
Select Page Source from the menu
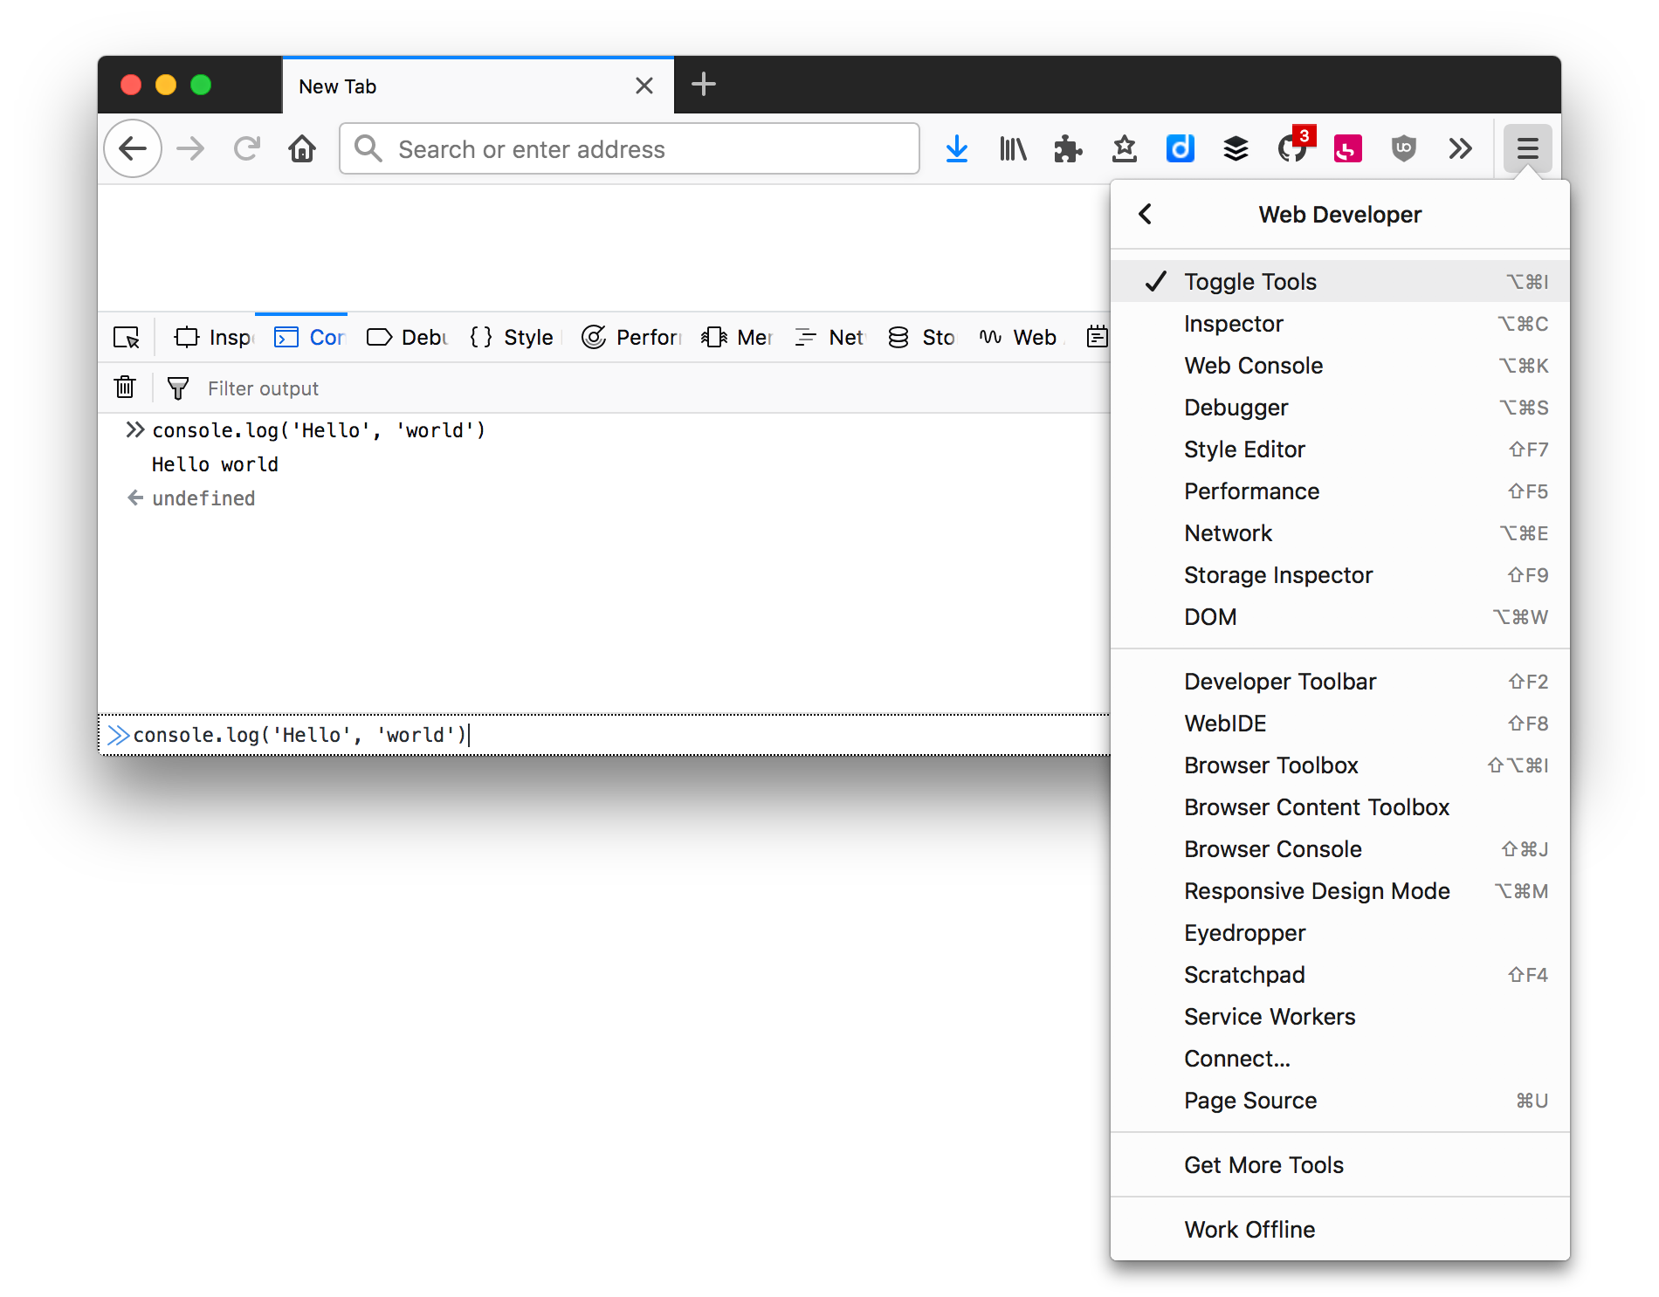[x=1250, y=1100]
